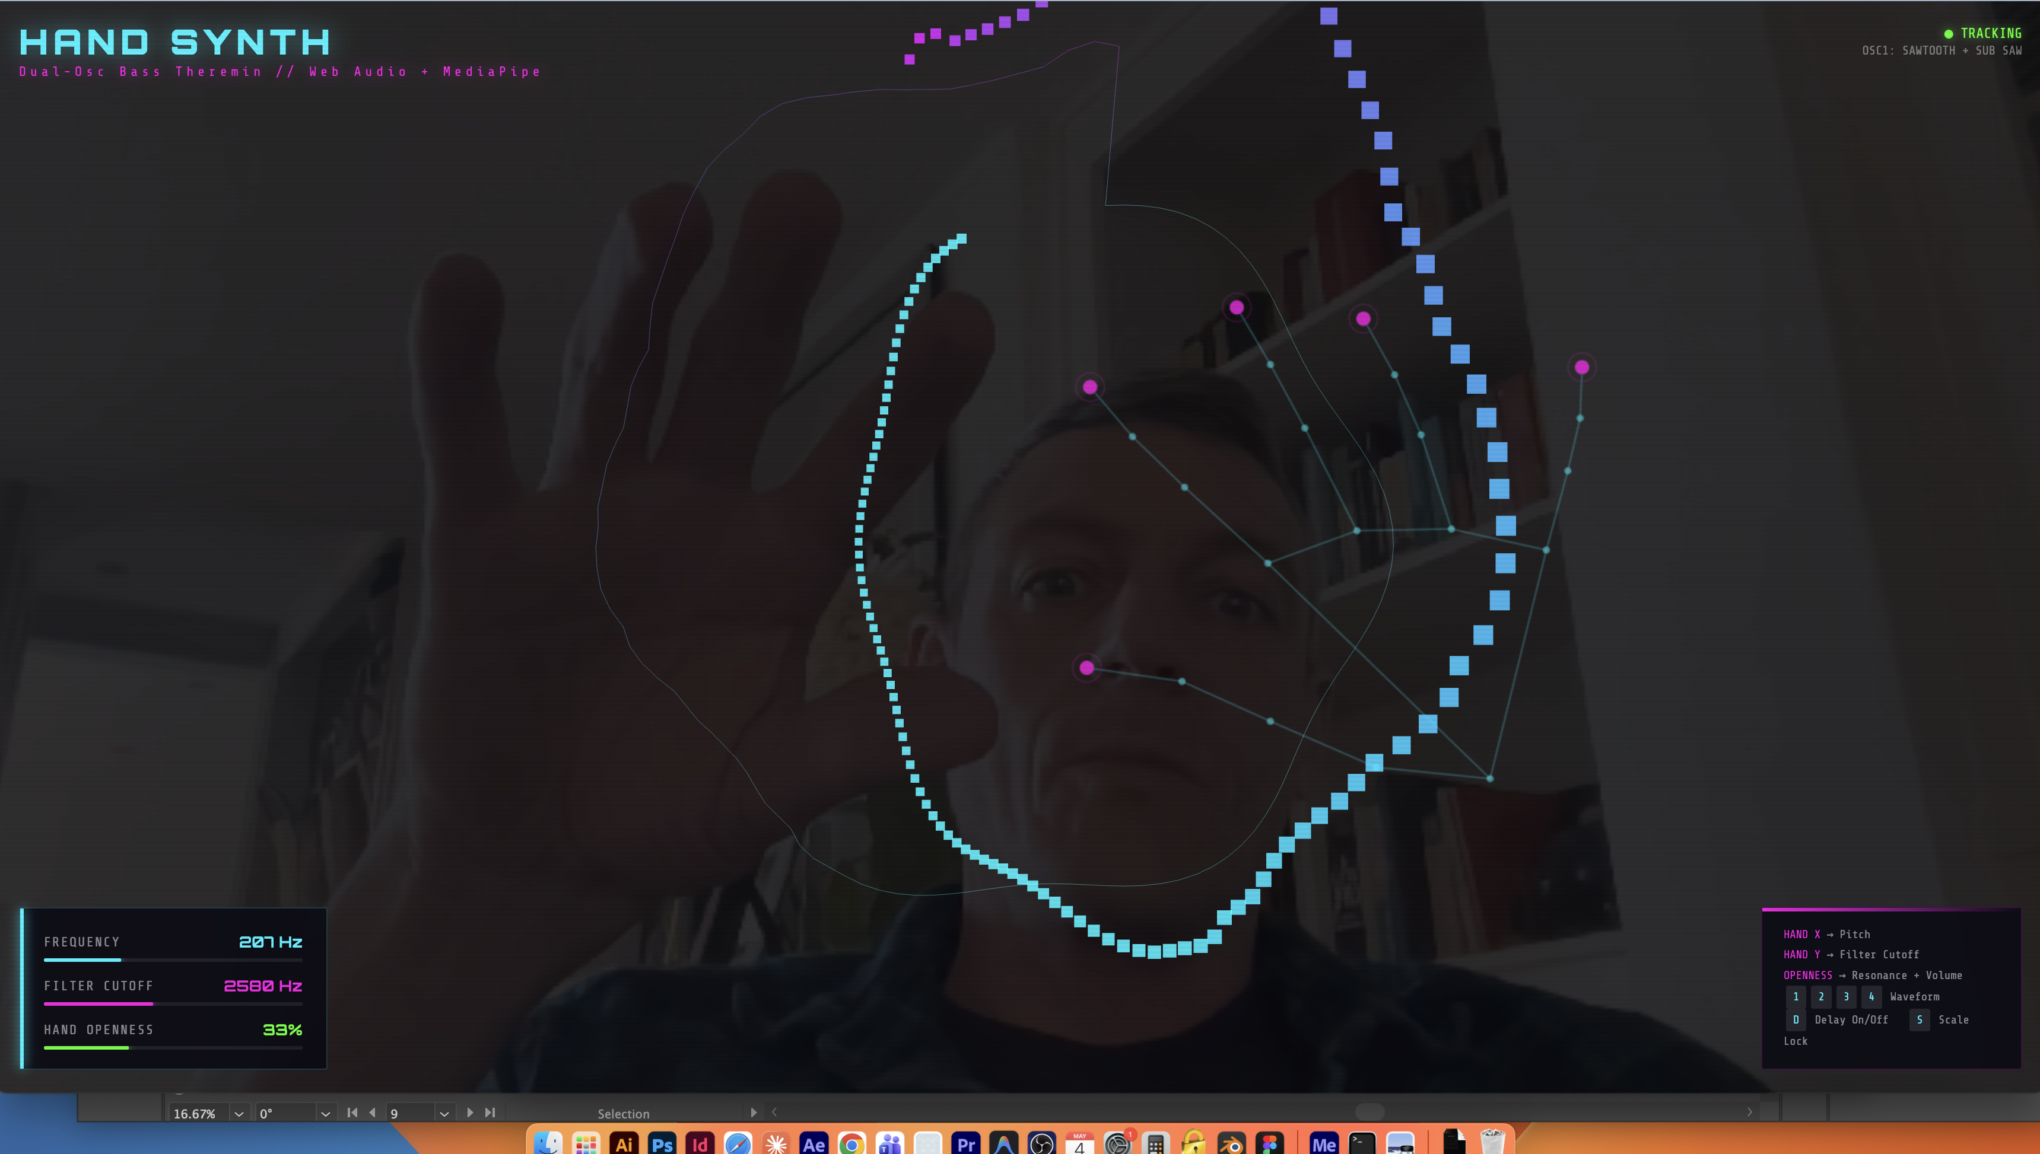The image size is (2040, 1154).
Task: Go to previous artboard in Illustrator status bar
Action: [x=373, y=1112]
